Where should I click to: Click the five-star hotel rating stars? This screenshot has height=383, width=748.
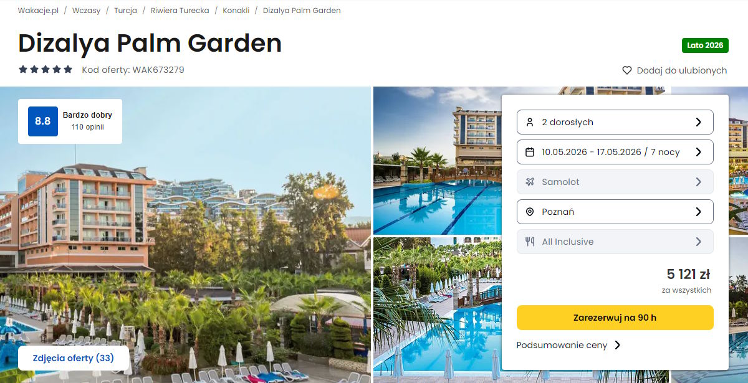click(x=46, y=70)
